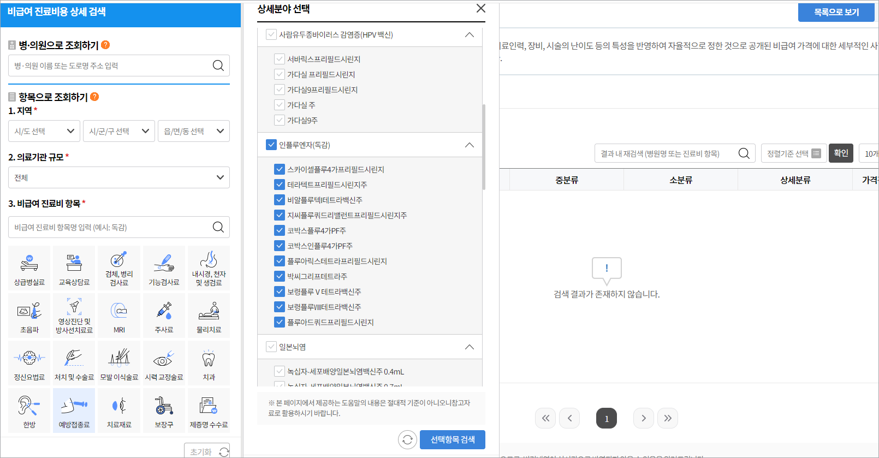879x458 pixels.
Task: Toggle 사람유두종바이러스 감염증(HPV 백신) checkbox
Action: pyautogui.click(x=271, y=34)
